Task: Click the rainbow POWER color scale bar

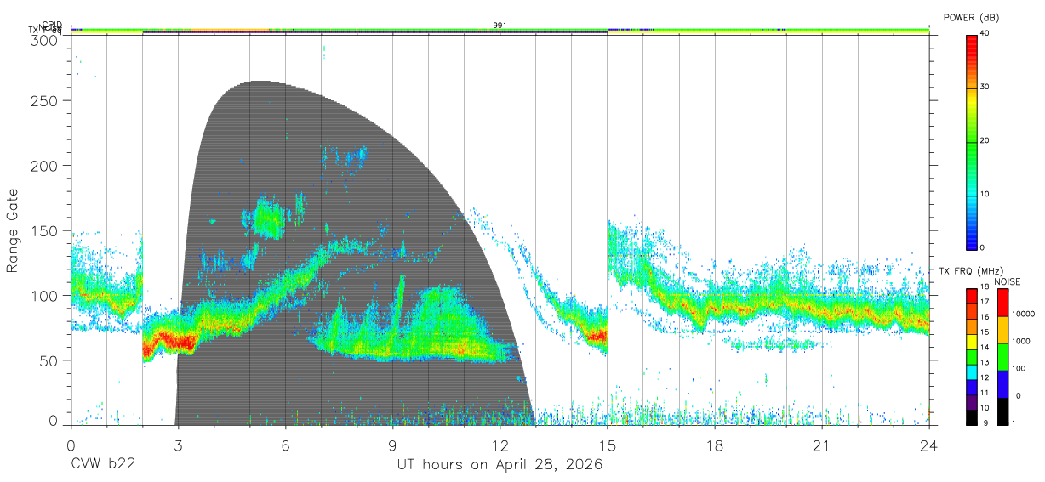Action: 972,141
